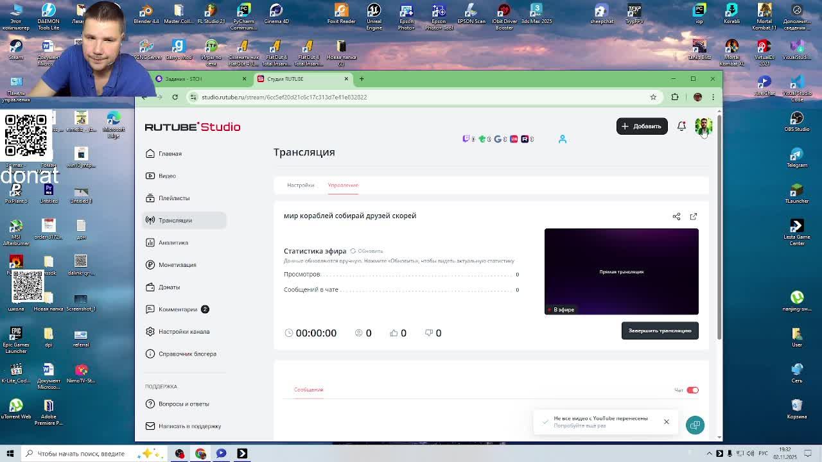Switch to the Настройки tab
Image resolution: width=822 pixels, height=462 pixels.
301,185
